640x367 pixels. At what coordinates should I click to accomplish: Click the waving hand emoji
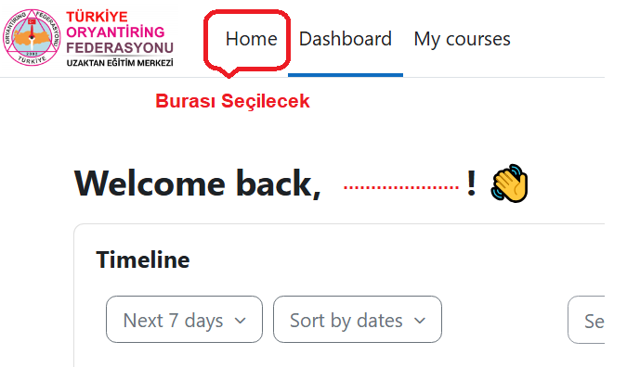pyautogui.click(x=509, y=183)
